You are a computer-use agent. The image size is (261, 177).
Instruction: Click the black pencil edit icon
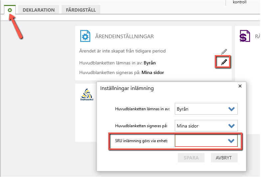(224, 62)
